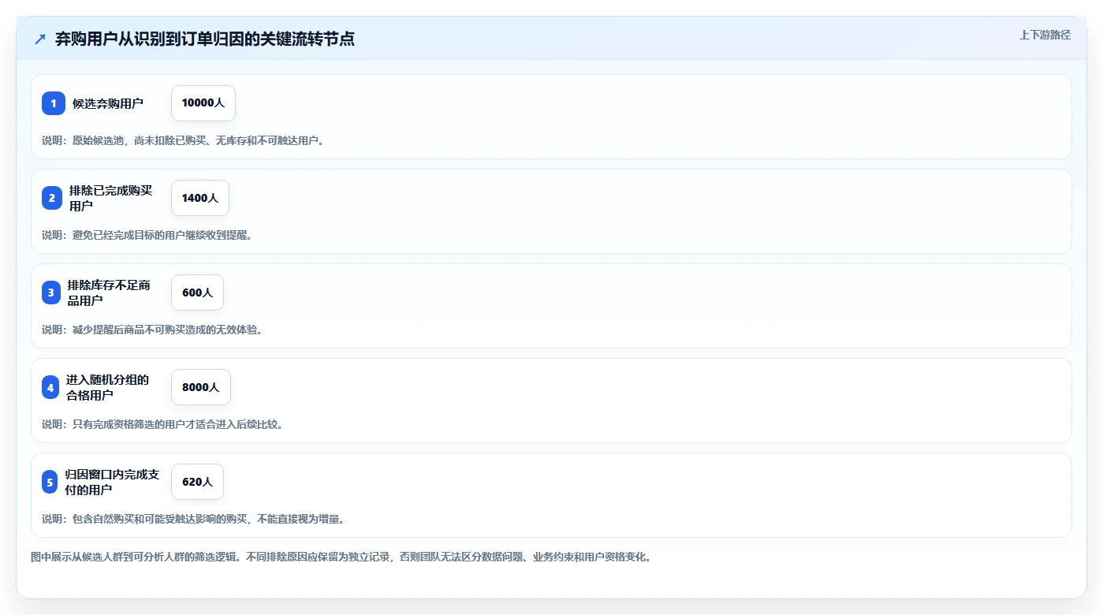Select the step 4 number badge
The height and width of the screenshot is (615, 1103).
50,387
